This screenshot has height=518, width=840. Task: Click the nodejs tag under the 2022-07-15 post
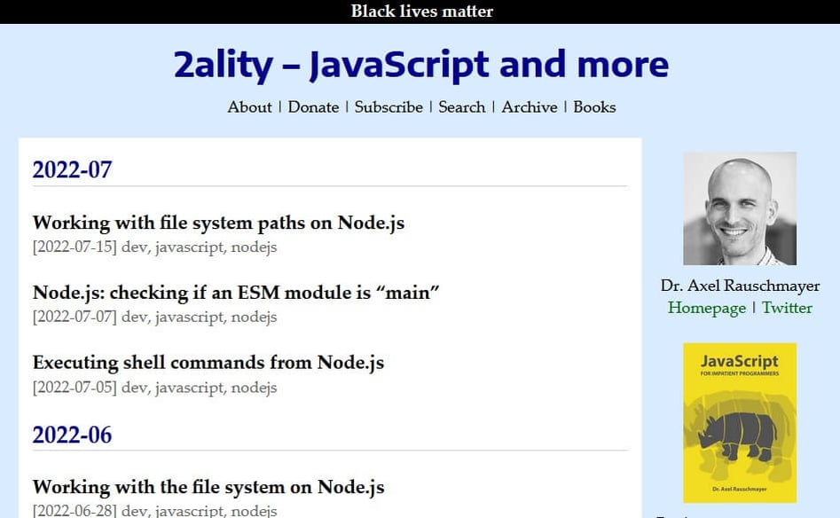[x=254, y=247]
